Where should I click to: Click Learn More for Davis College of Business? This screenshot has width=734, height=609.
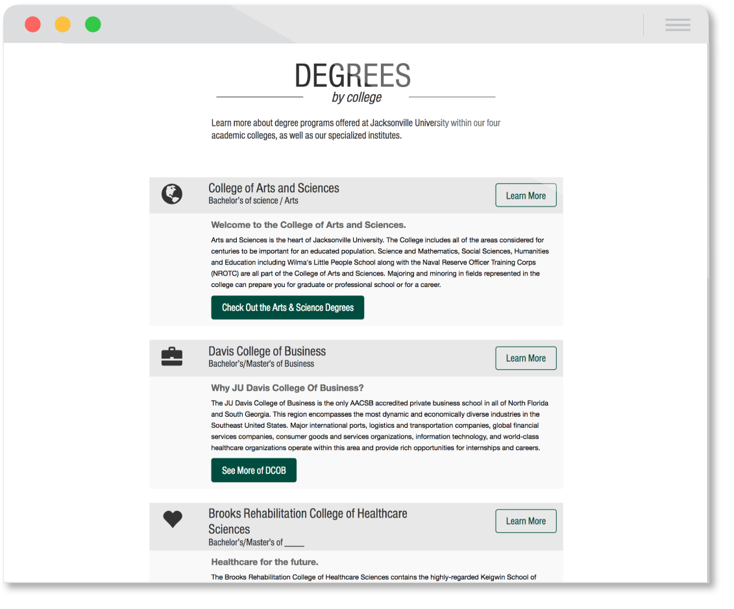point(526,358)
